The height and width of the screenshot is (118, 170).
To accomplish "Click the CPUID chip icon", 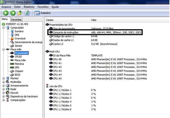I will (12, 57).
